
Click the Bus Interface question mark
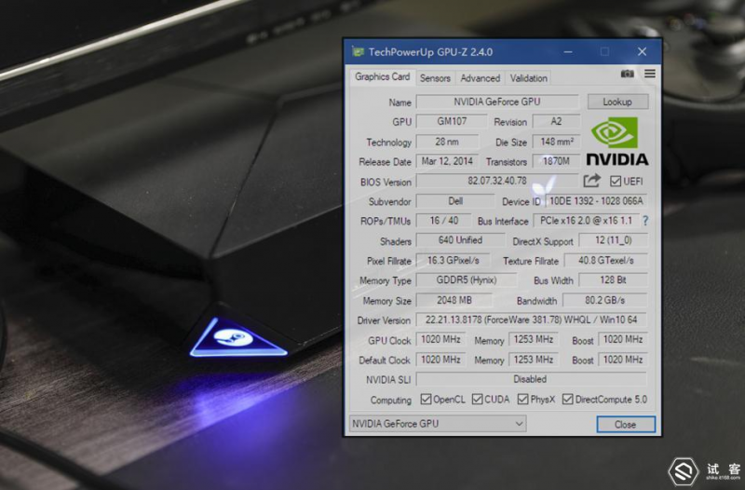(x=645, y=221)
